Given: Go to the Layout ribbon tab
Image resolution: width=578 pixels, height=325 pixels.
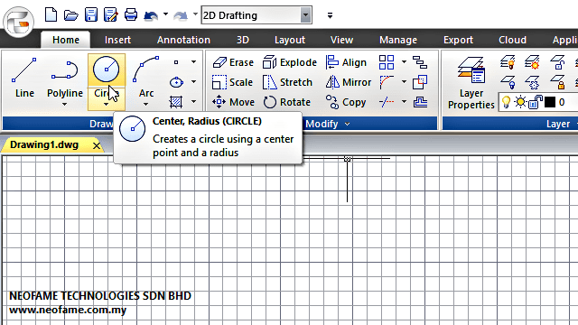Looking at the screenshot, I should tap(290, 40).
